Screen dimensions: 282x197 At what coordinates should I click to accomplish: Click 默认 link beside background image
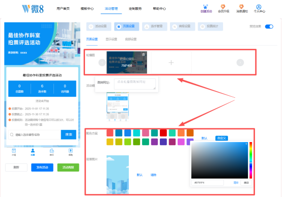click(139, 175)
